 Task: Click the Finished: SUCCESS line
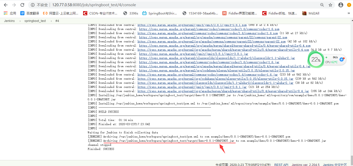101,149
